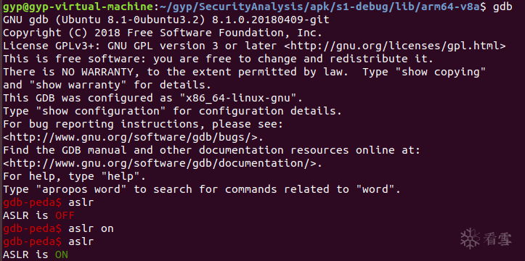This screenshot has height=261, width=525.
Task: Click the last gdb-peda$ prompt
Action: [x=33, y=241]
